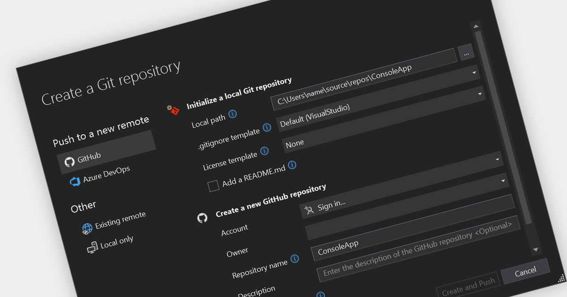Click the browse button for local path

(x=466, y=53)
